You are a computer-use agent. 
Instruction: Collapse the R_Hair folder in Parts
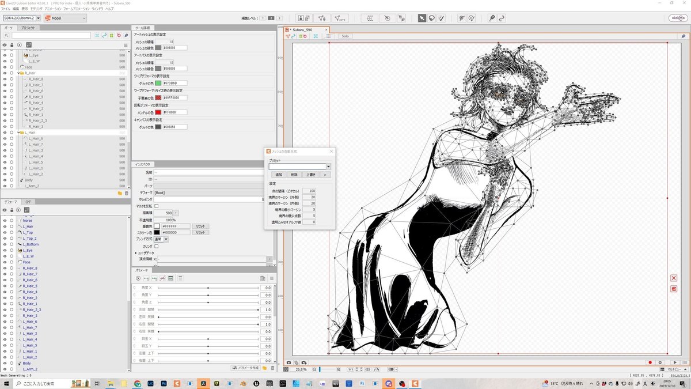pos(18,73)
